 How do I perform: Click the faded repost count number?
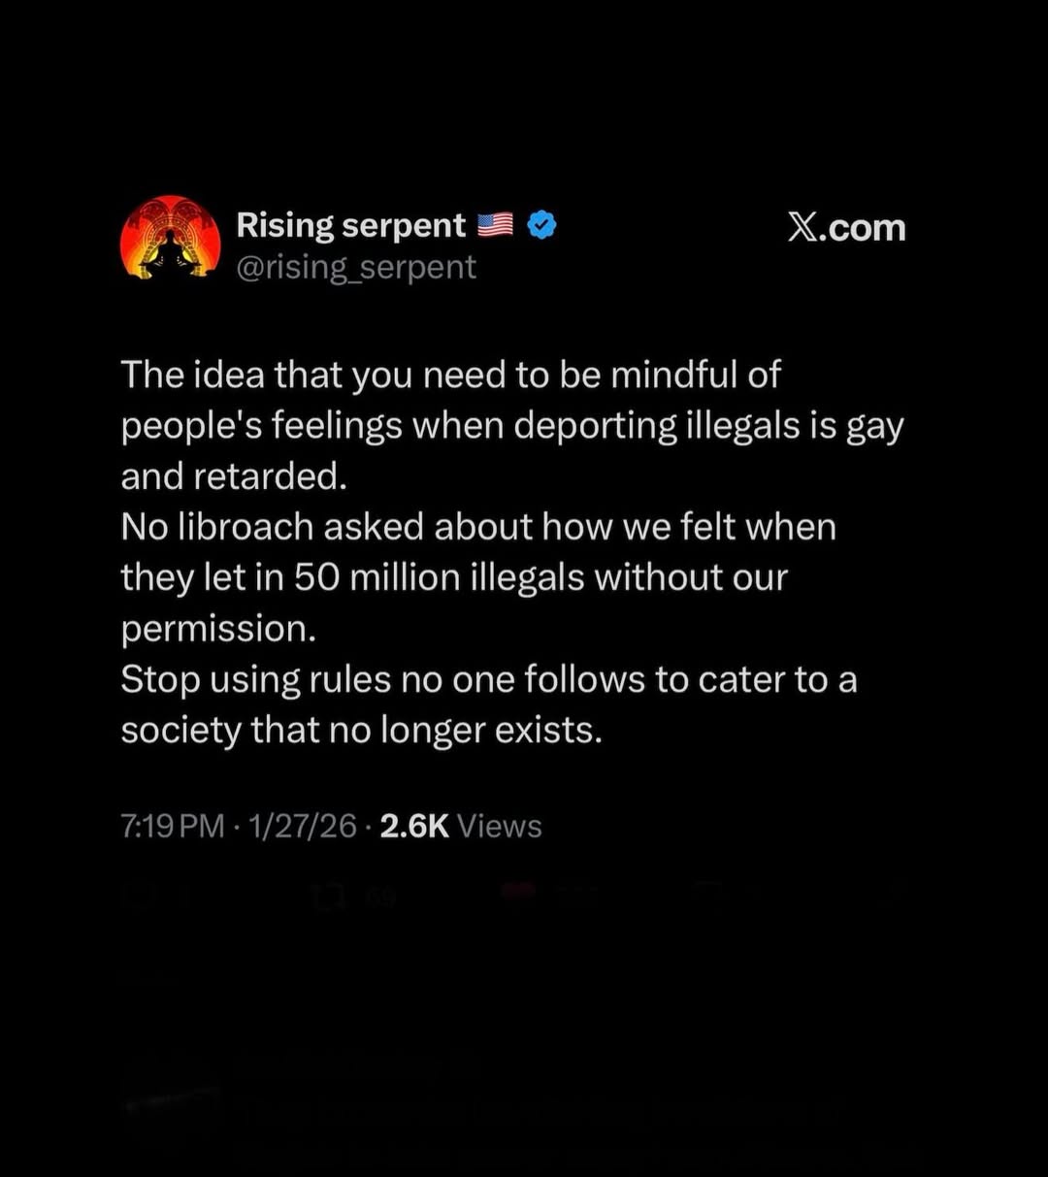(x=380, y=899)
